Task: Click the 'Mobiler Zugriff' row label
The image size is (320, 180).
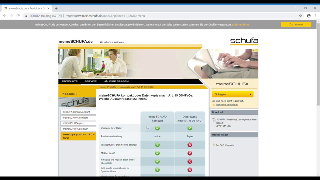Action: [x=108, y=153]
